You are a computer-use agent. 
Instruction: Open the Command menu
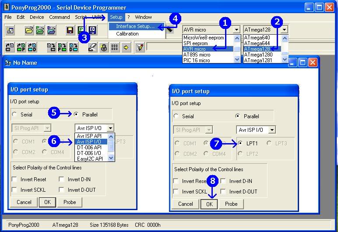pos(60,17)
